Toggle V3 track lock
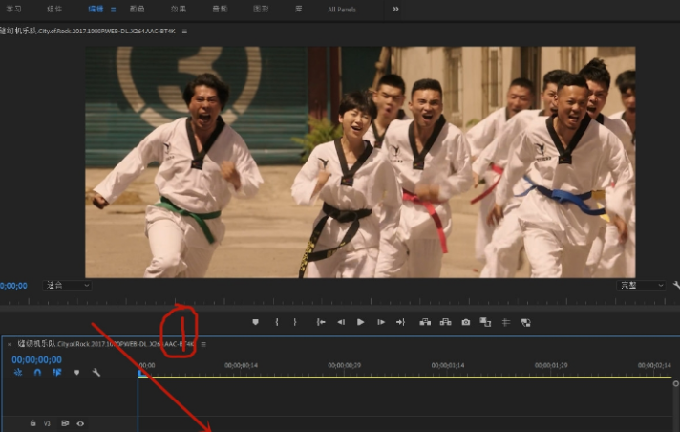Image resolution: width=680 pixels, height=432 pixels. [x=32, y=422]
